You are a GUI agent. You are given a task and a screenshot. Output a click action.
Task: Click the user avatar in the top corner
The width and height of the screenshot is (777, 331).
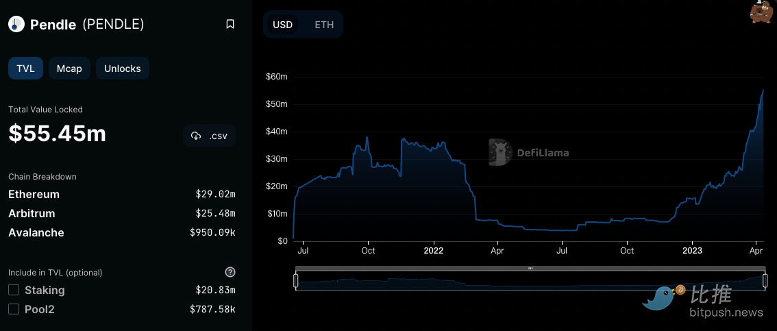point(762,12)
